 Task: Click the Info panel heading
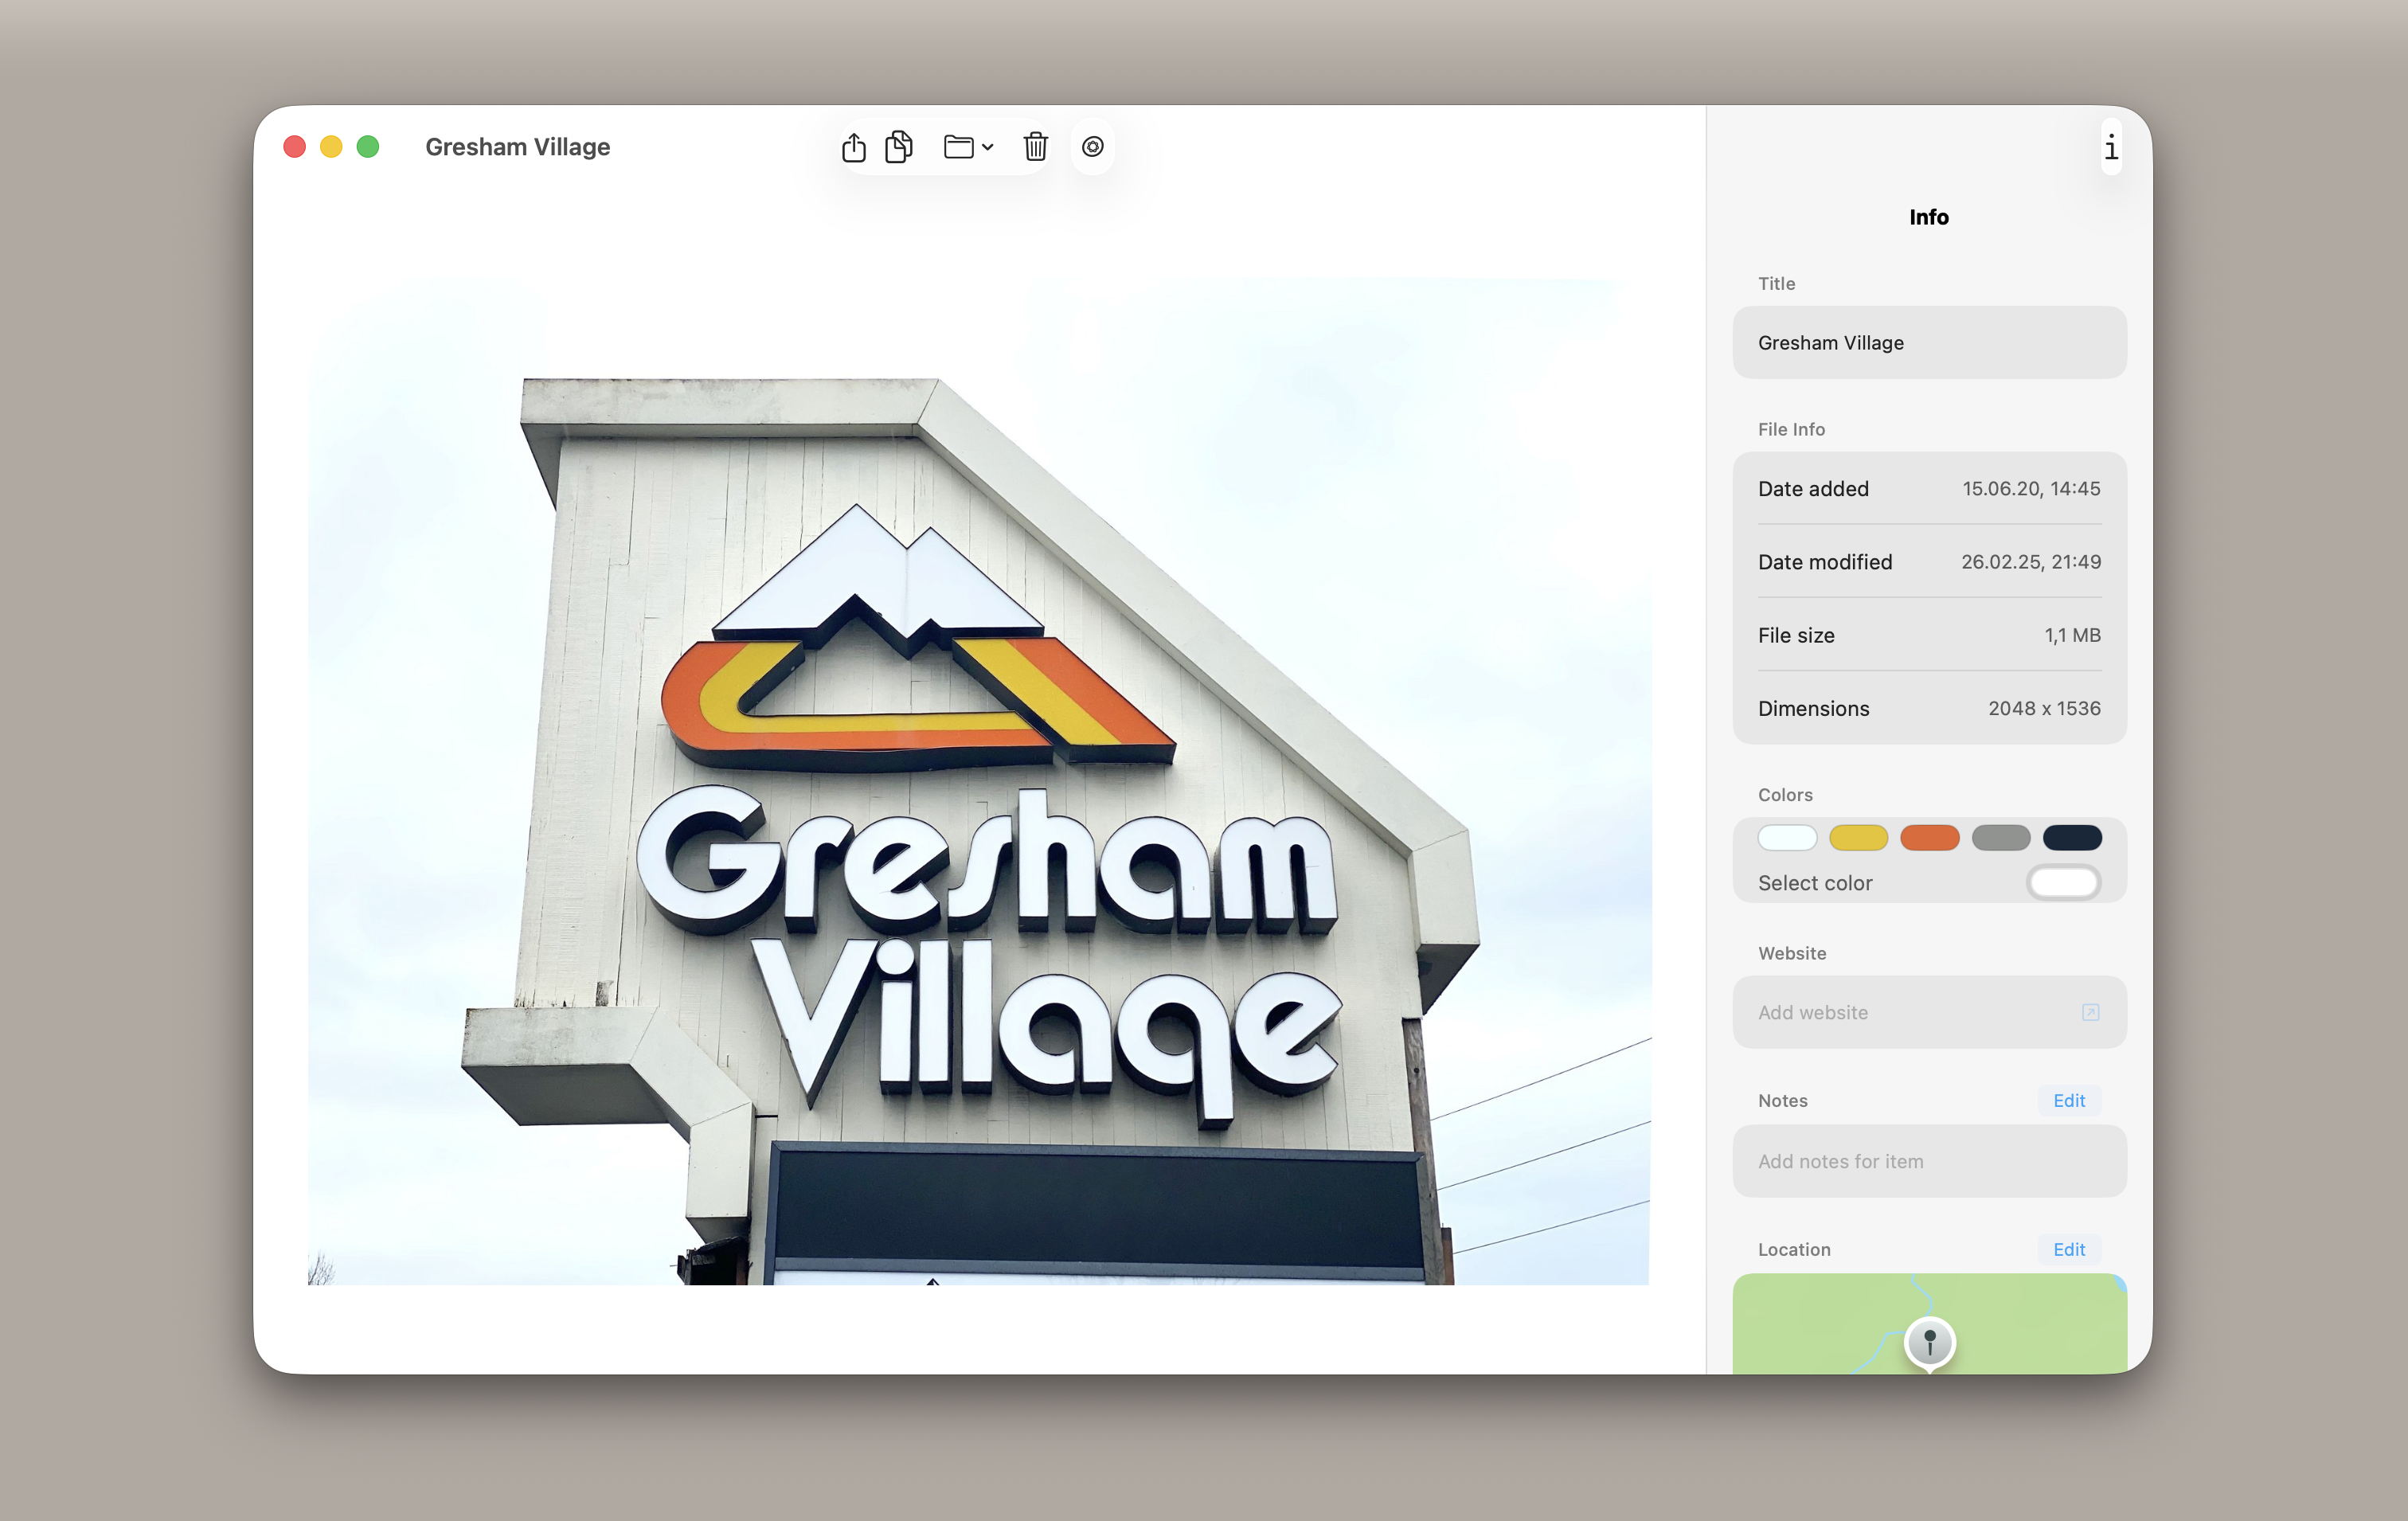pyautogui.click(x=1929, y=217)
